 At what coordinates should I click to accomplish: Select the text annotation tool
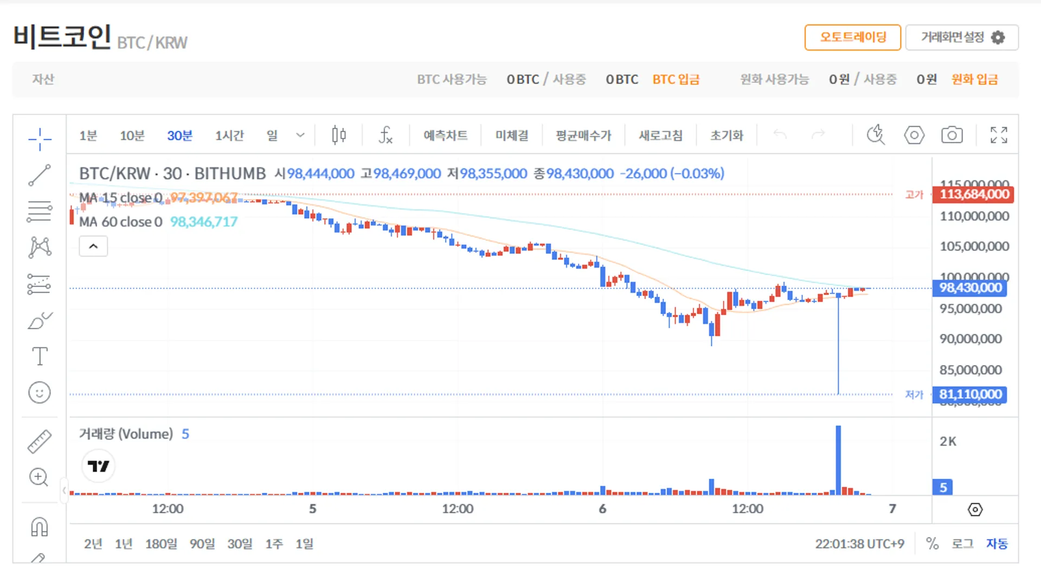(40, 356)
